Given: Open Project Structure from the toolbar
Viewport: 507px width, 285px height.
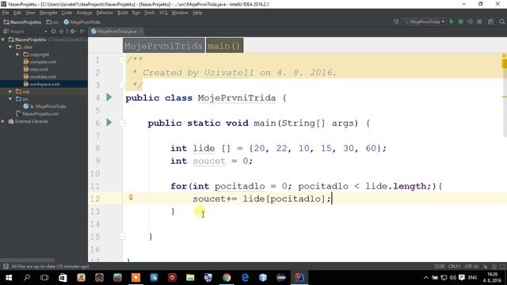Looking at the screenshot, I should point(491,21).
